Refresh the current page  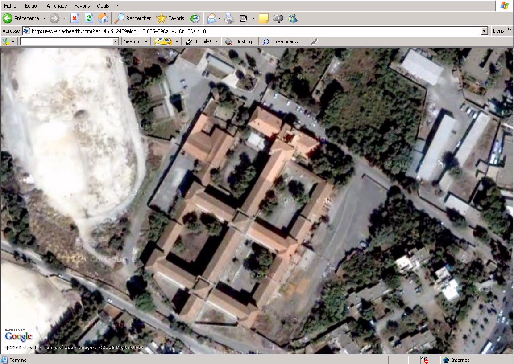pos(89,18)
